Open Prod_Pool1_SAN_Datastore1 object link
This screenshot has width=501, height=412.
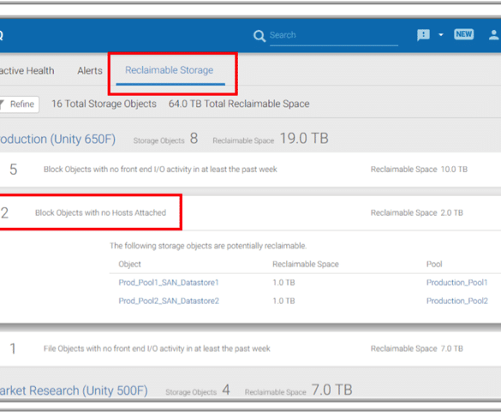tap(169, 283)
